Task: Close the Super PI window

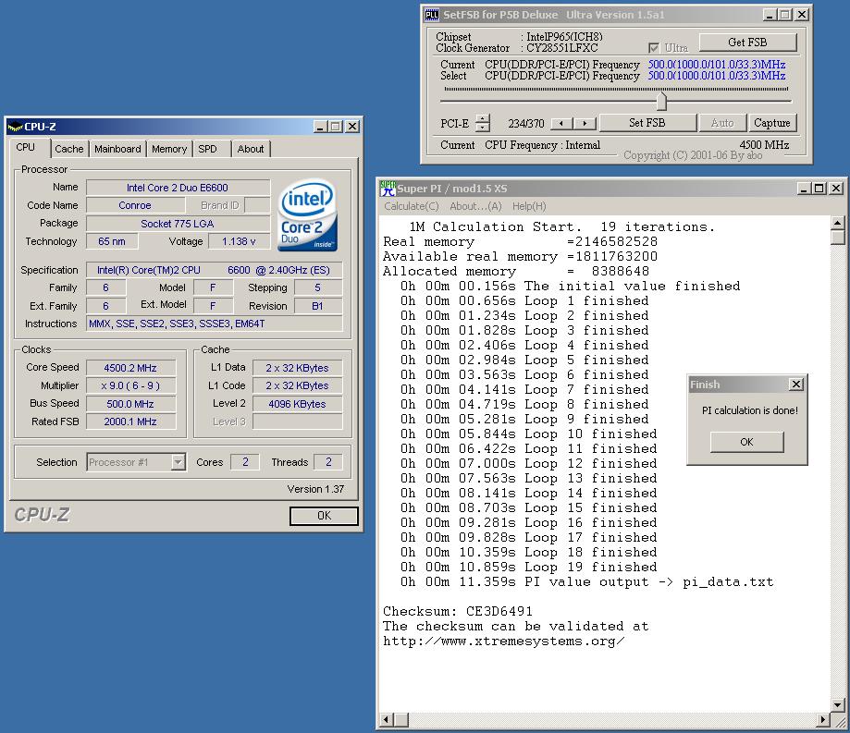Action: [836, 189]
